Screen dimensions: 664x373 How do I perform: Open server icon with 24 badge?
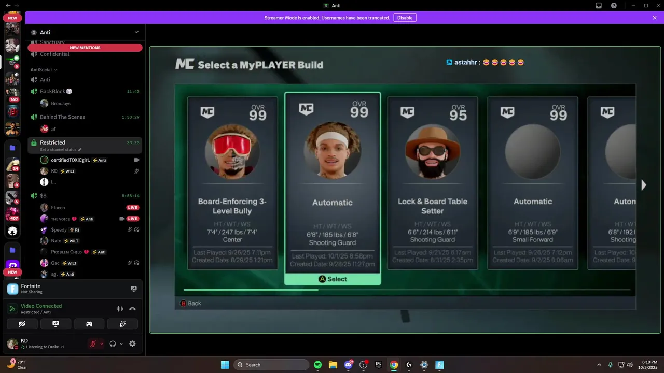coord(12,164)
